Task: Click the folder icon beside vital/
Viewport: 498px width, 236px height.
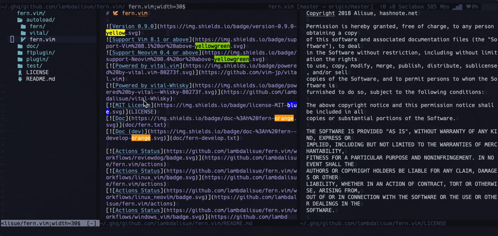Action: (23, 33)
